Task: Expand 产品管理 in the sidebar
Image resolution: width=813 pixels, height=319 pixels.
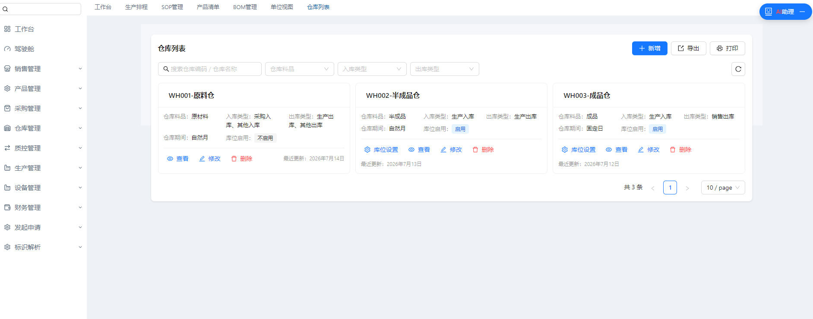Action: pos(43,88)
